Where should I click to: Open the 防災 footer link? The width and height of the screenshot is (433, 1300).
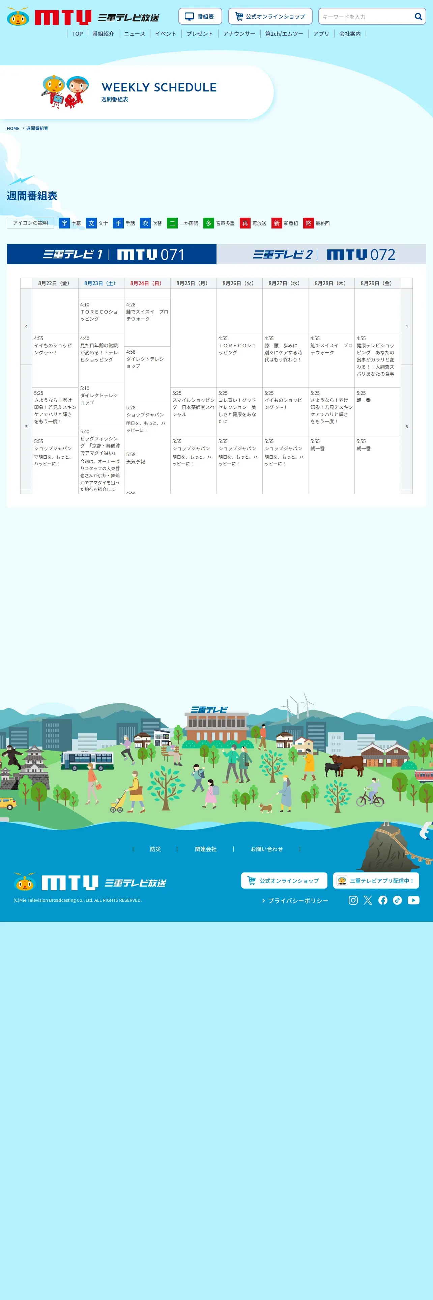[x=155, y=849]
